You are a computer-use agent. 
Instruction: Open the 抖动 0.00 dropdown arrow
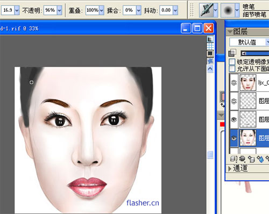[x=175, y=10]
